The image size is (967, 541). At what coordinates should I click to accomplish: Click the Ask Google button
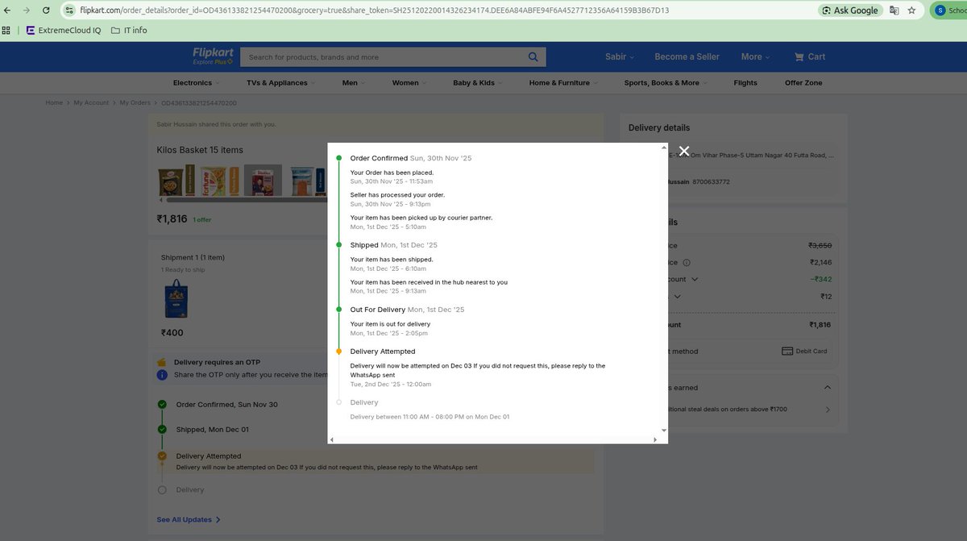850,10
